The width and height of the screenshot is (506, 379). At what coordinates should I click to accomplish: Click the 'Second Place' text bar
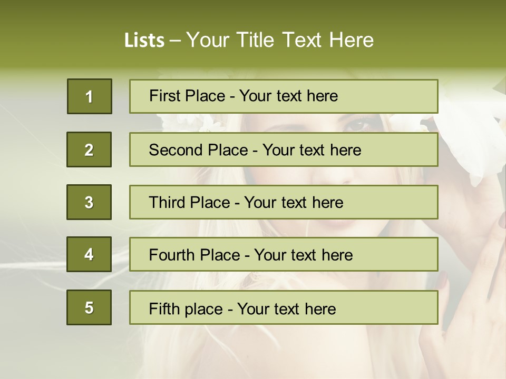pyautogui.click(x=284, y=149)
